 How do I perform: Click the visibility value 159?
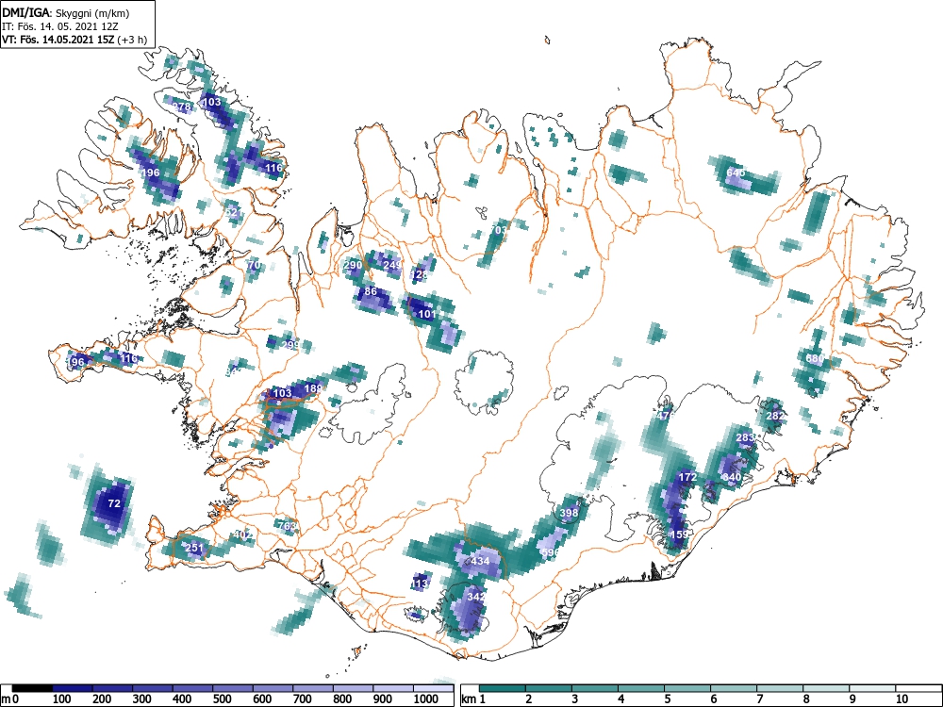[679, 534]
